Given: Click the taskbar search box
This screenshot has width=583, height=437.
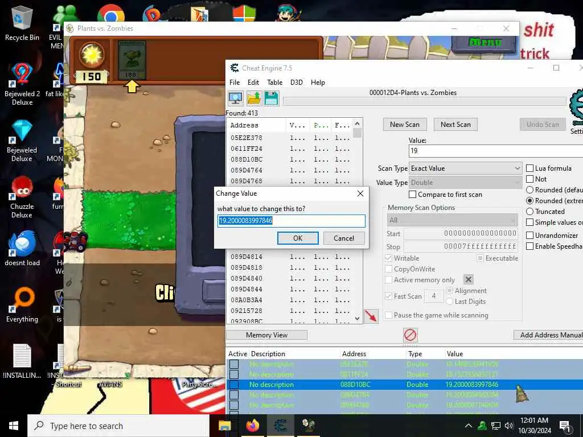Looking at the screenshot, I should click(x=118, y=426).
